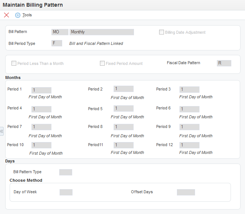The height and width of the screenshot is (214, 245).
Task: Click the Period 4 value field
Action: pyautogui.click(x=41, y=109)
